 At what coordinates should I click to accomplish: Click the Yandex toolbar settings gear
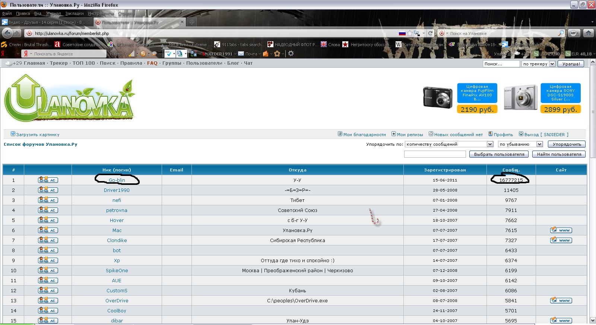(291, 54)
